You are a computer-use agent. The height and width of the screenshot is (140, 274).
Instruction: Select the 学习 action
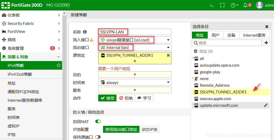pos(144,98)
